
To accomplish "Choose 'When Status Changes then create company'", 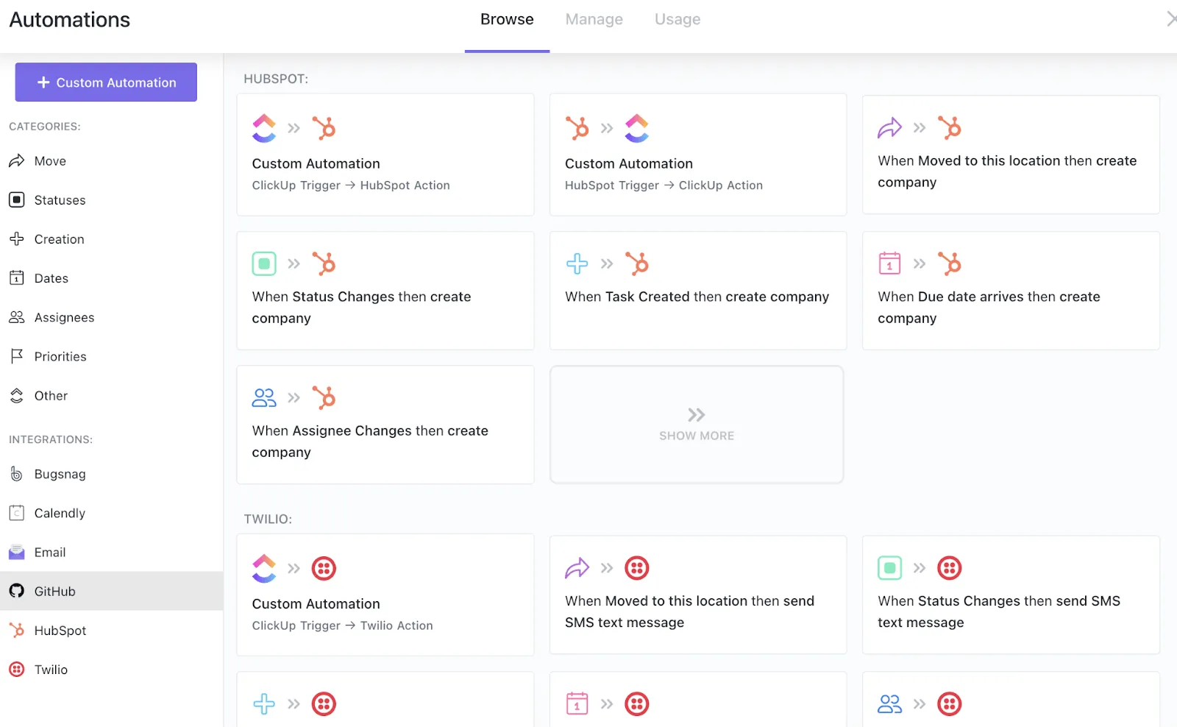I will [x=385, y=291].
